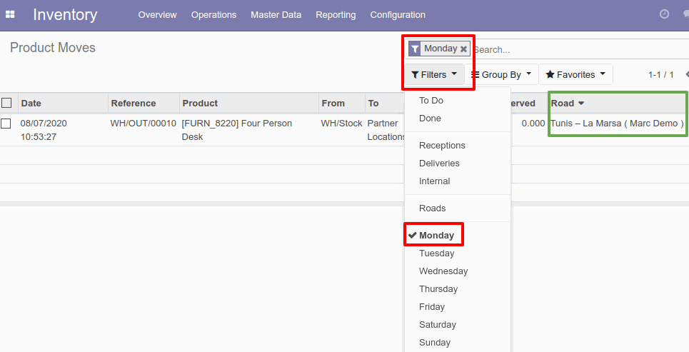Open the Favorites dropdown
The image size is (689, 352).
pos(575,74)
